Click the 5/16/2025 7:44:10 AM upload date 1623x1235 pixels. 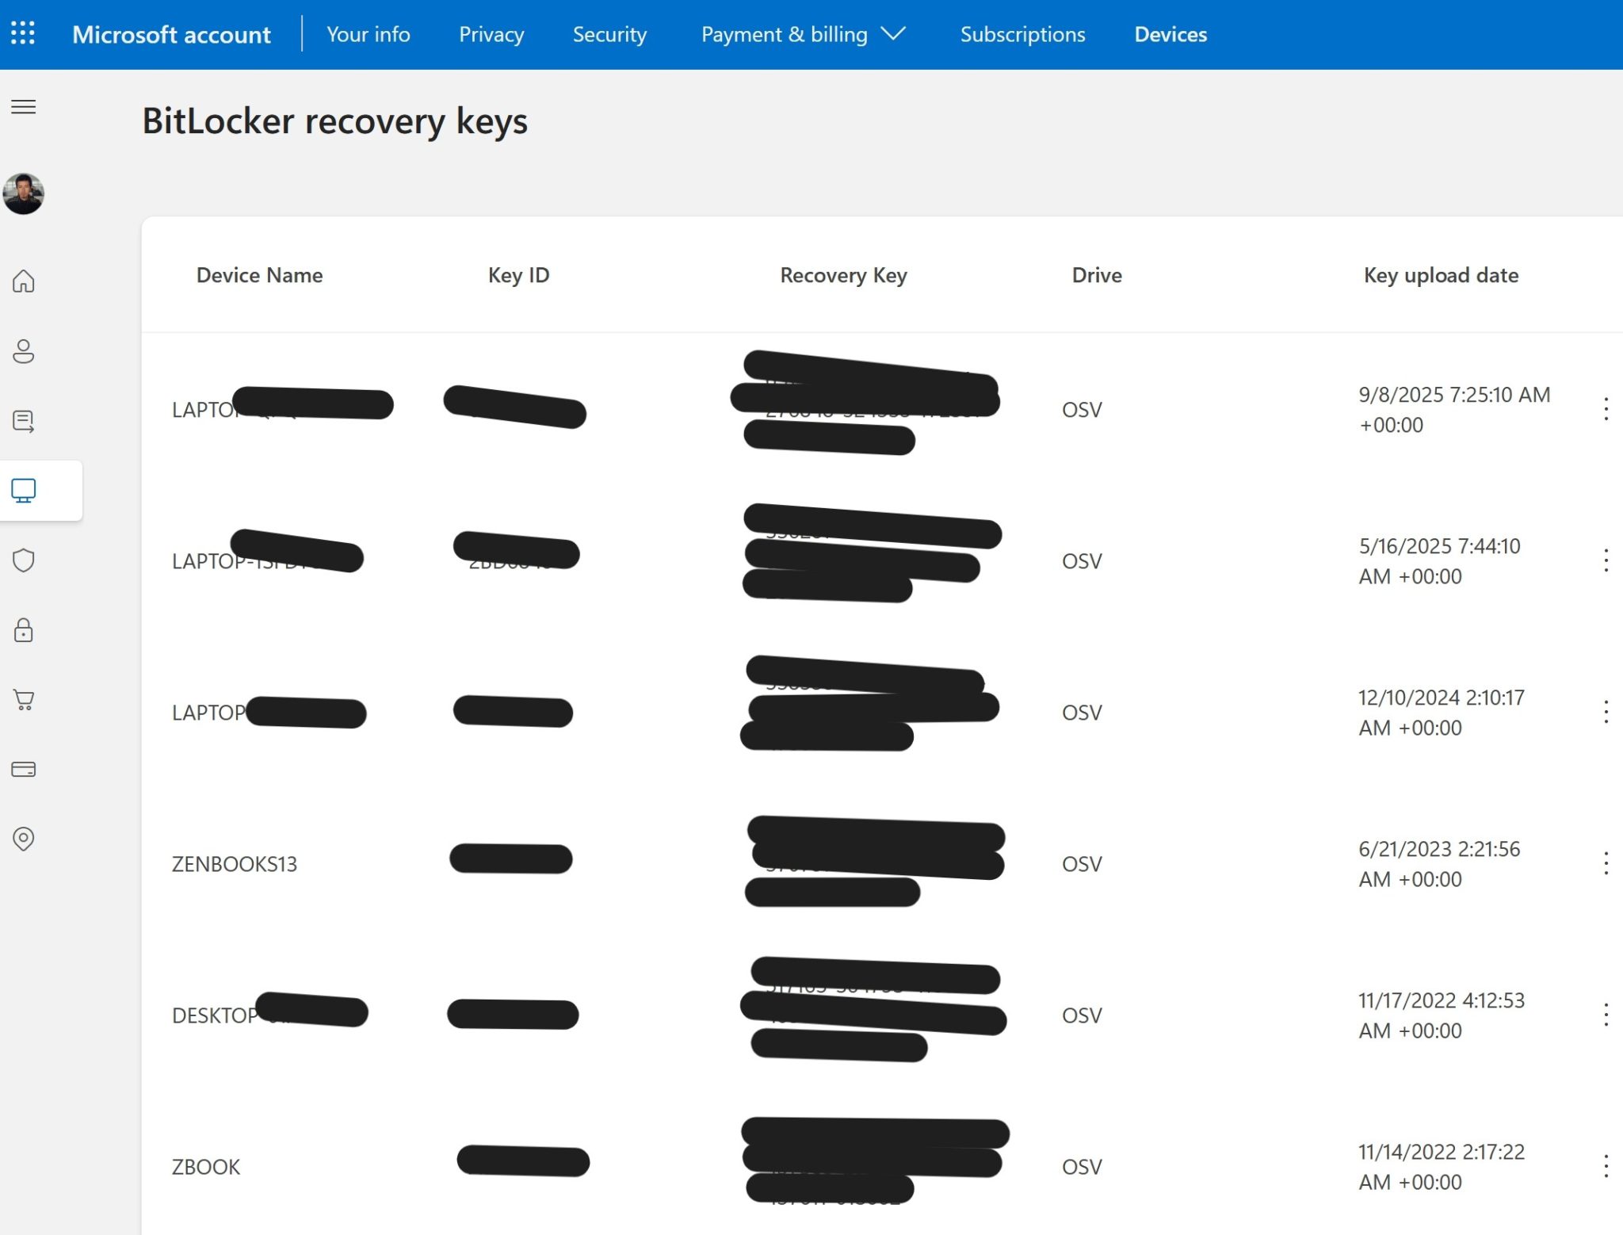point(1439,560)
